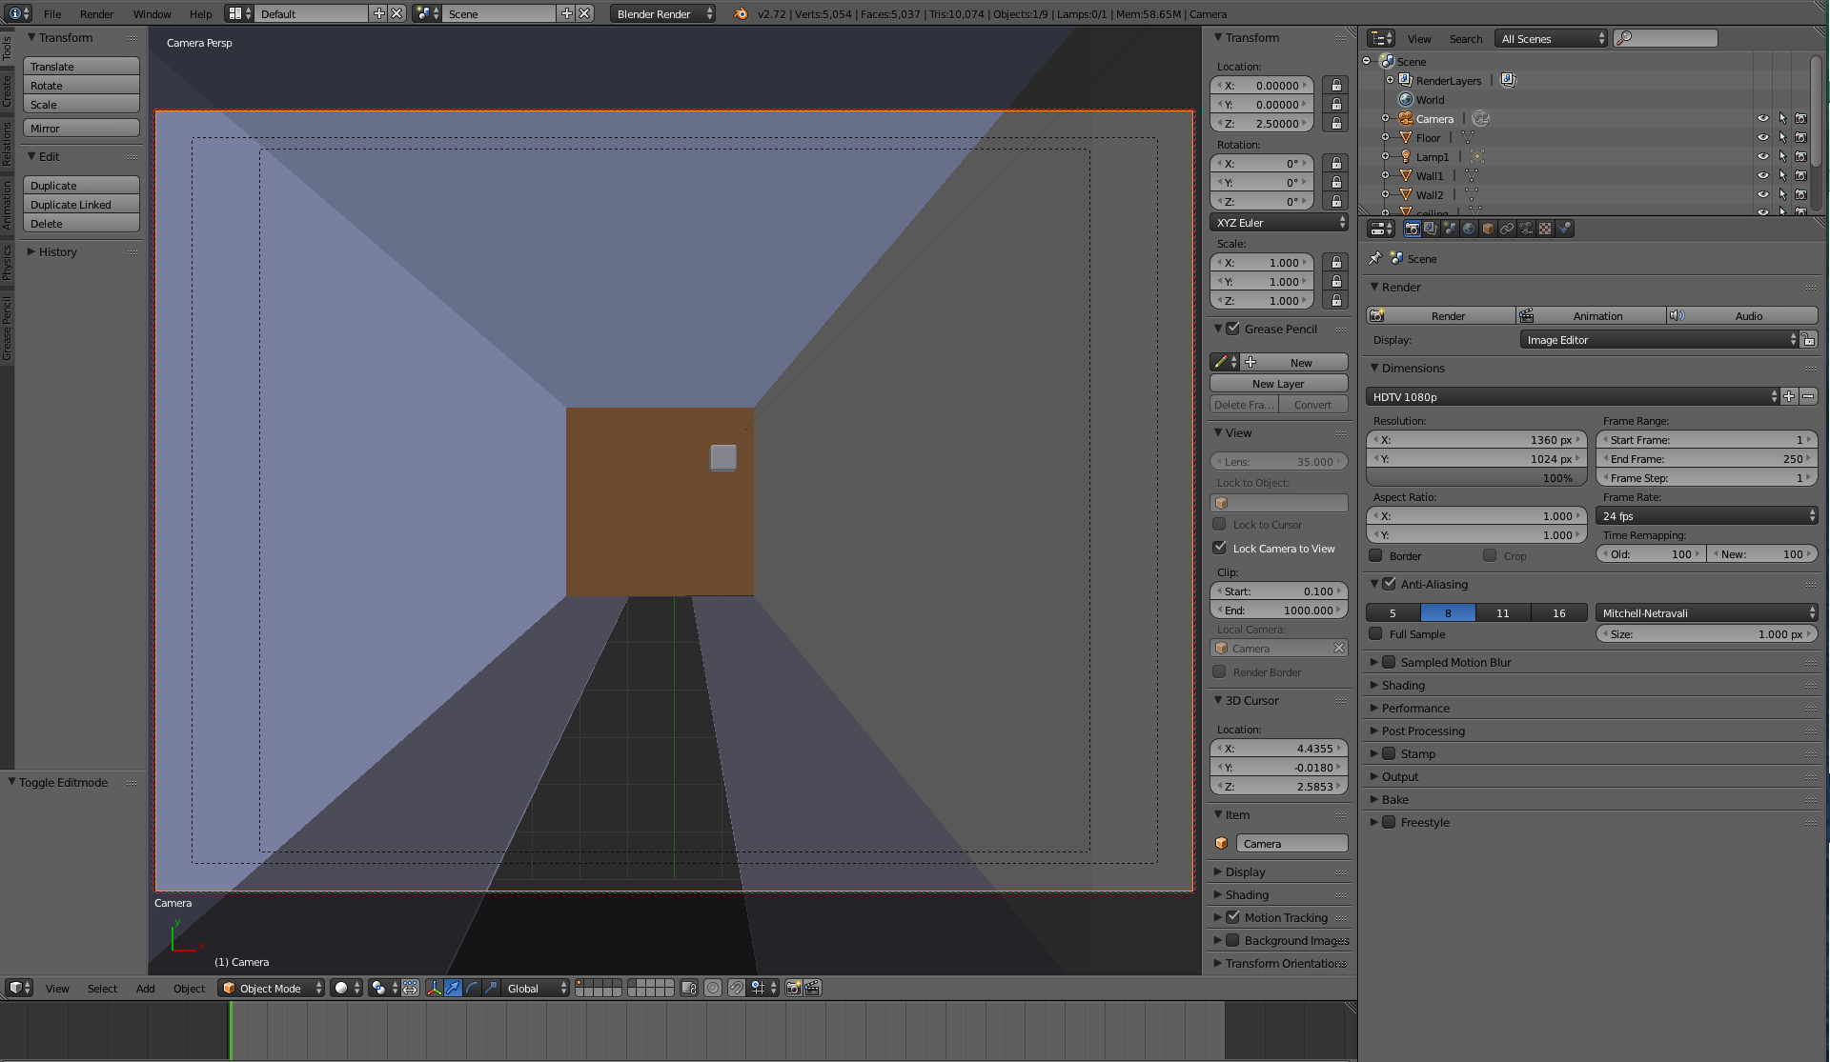Open Render properties tab camera icon
This screenshot has width=1830, height=1062.
point(1412,229)
